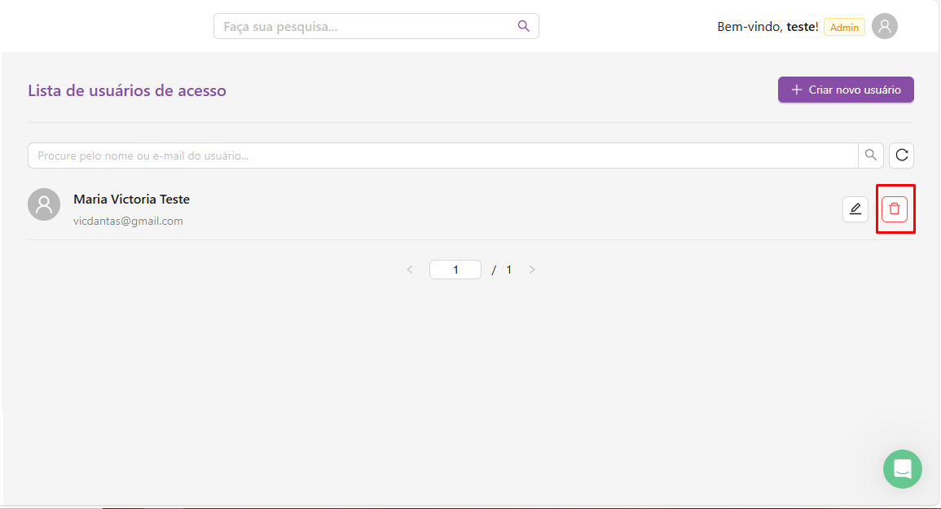Edit user Maria Victoria Teste

point(855,209)
